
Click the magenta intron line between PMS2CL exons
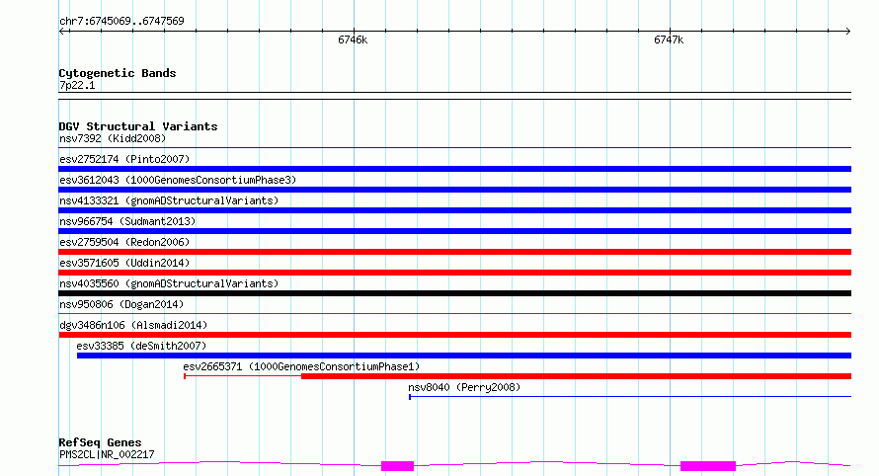pos(546,462)
